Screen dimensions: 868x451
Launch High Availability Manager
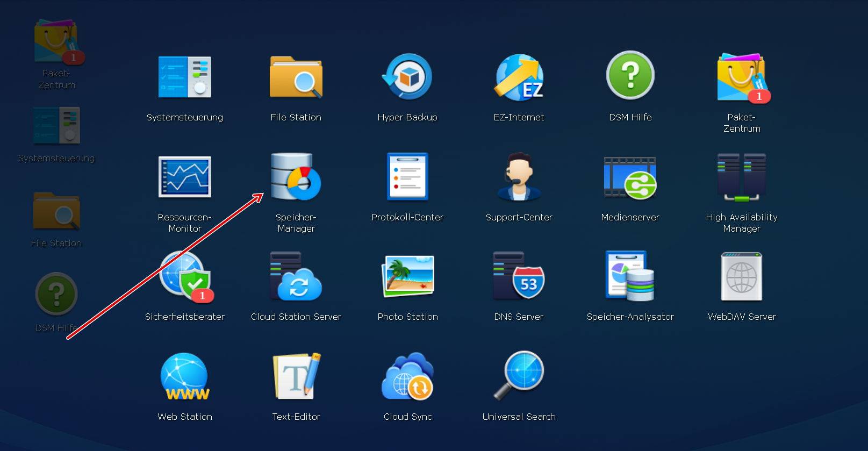742,177
